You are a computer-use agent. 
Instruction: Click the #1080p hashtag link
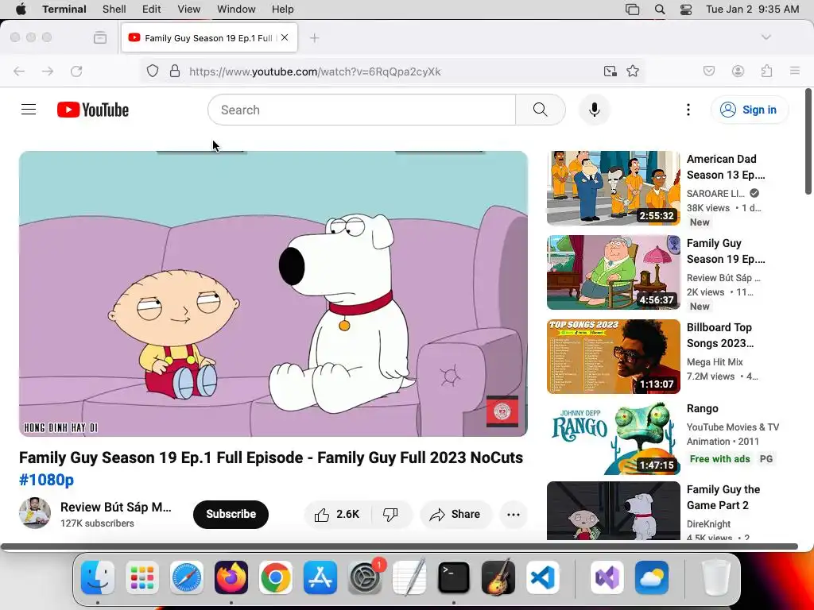47,480
